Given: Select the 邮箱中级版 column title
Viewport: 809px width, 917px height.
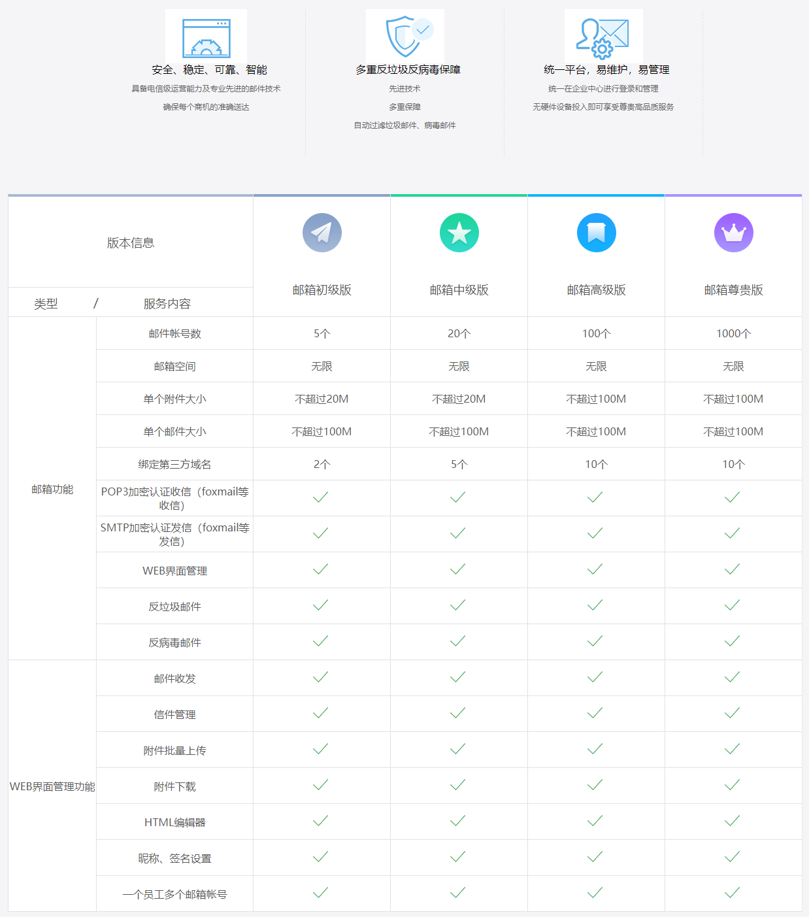Looking at the screenshot, I should [x=459, y=290].
